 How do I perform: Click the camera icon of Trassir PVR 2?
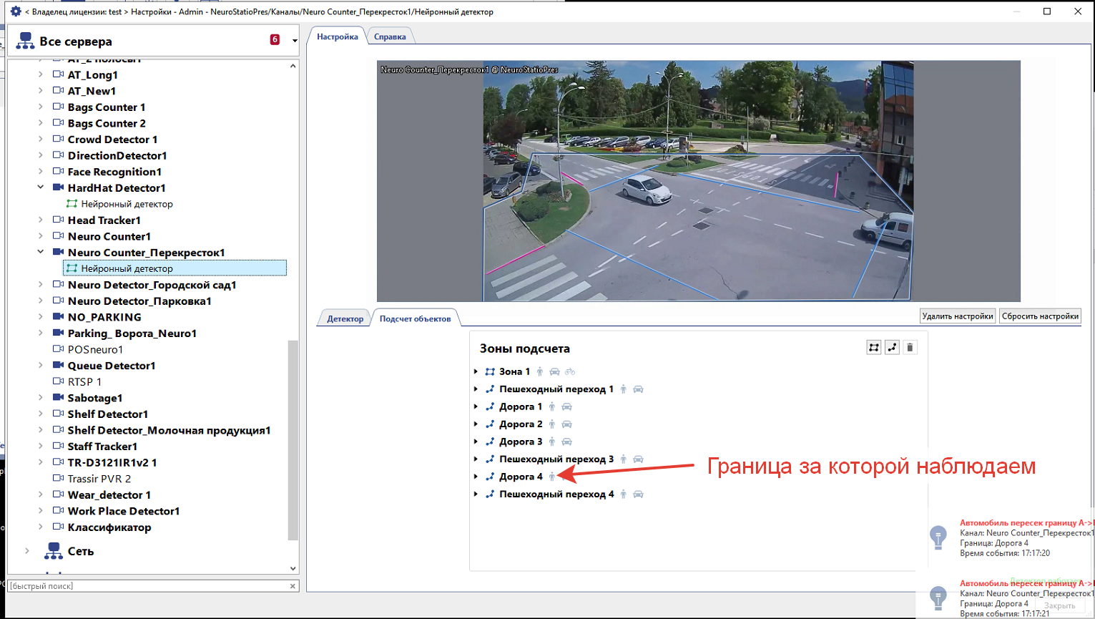pos(59,479)
